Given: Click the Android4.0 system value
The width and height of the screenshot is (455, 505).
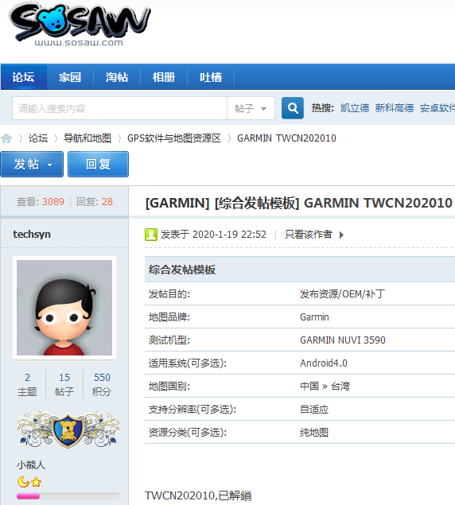Looking at the screenshot, I should 324,363.
